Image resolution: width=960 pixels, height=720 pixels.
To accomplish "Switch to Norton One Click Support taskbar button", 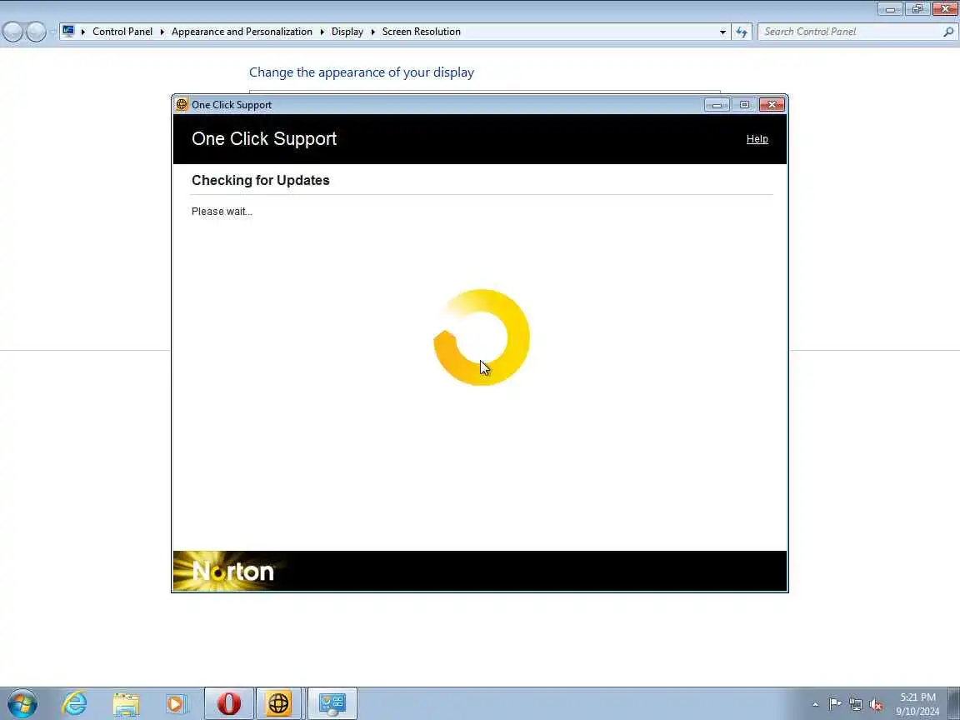I will click(278, 702).
